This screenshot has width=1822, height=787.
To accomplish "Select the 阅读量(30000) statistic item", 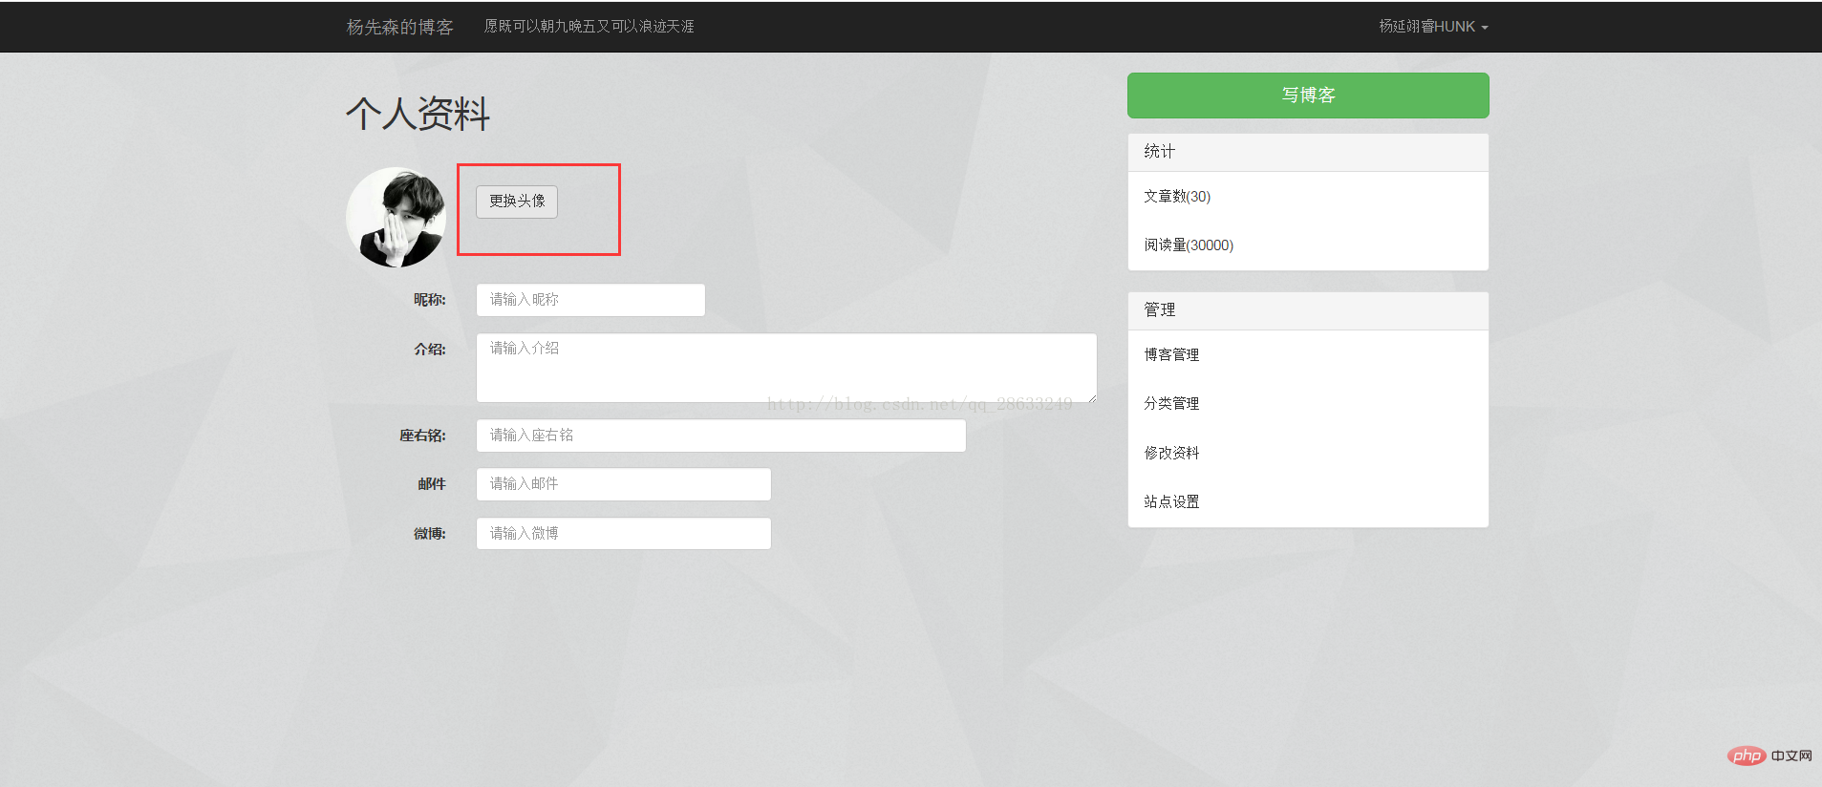I will tap(1308, 245).
